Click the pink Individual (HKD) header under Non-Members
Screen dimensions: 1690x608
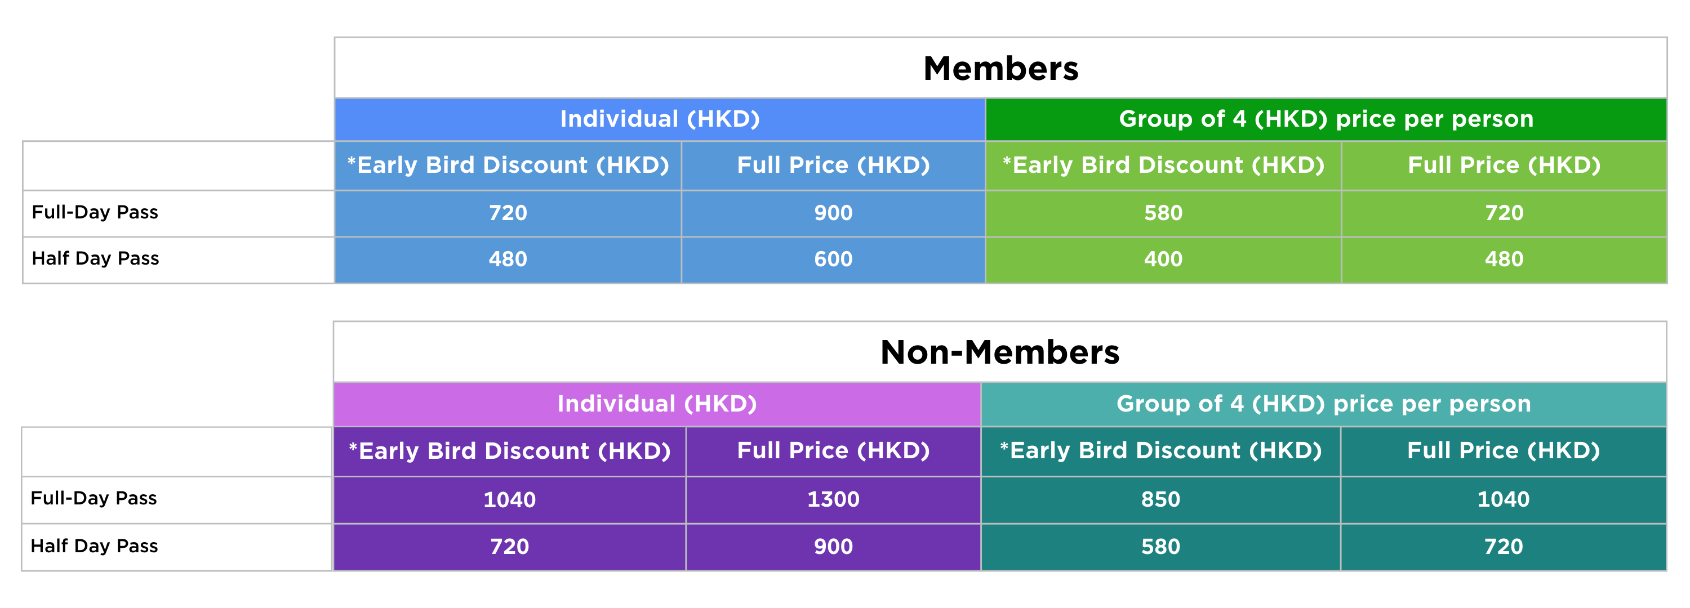click(x=657, y=404)
